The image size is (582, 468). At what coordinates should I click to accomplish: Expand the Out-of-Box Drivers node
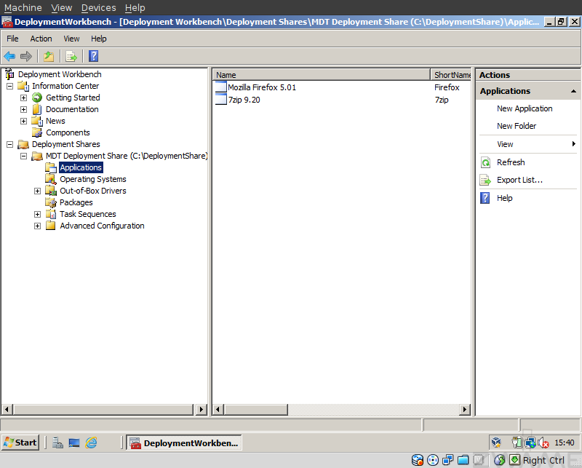click(x=37, y=191)
